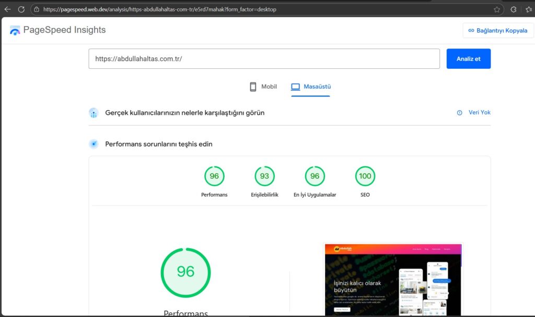Click the Veri Yok link

[x=479, y=113]
